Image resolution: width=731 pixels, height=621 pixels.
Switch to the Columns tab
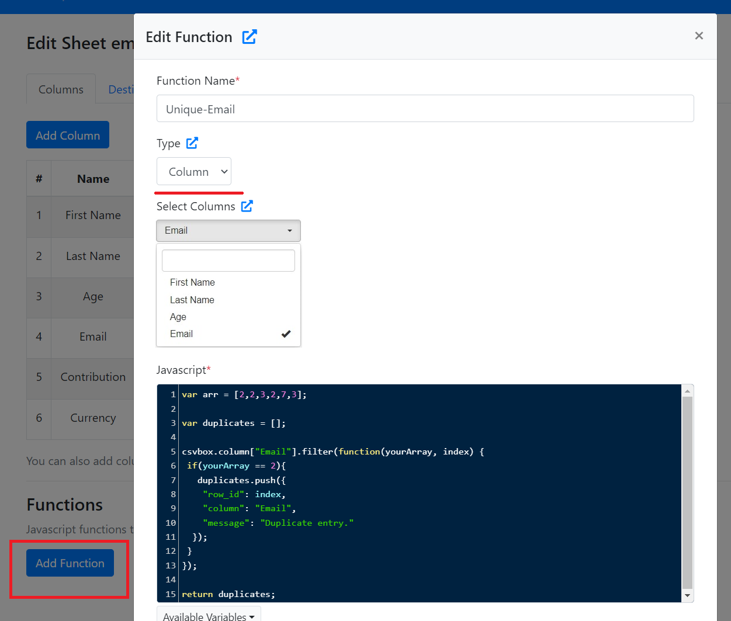[61, 89]
